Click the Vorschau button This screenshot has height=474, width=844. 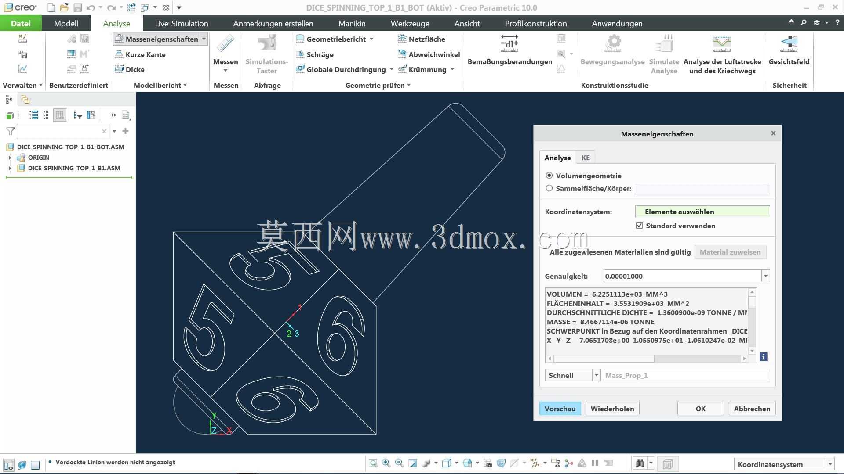pos(560,409)
